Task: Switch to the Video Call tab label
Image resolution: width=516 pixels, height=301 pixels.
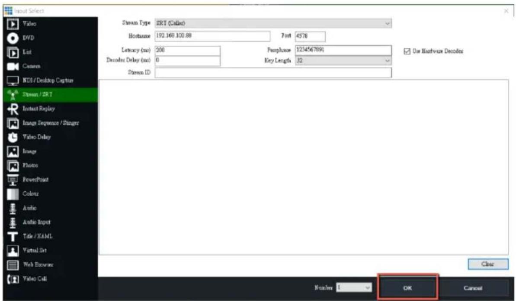Action: tap(35, 279)
